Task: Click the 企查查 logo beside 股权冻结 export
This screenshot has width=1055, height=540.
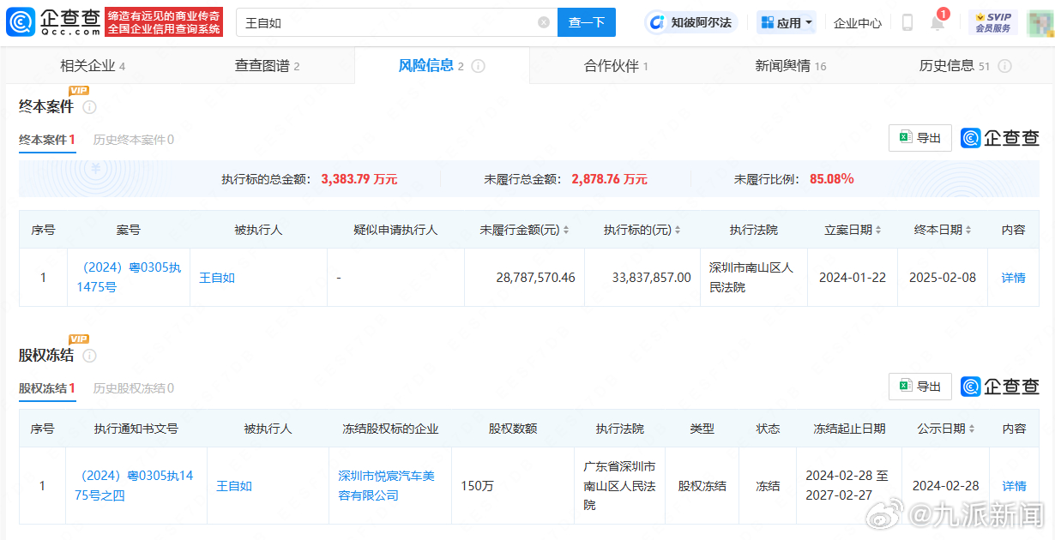Action: pyautogui.click(x=1000, y=387)
